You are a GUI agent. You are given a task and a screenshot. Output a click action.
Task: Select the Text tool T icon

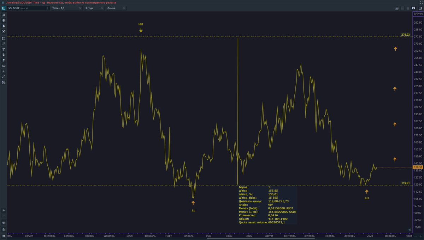pyautogui.click(x=4, y=49)
